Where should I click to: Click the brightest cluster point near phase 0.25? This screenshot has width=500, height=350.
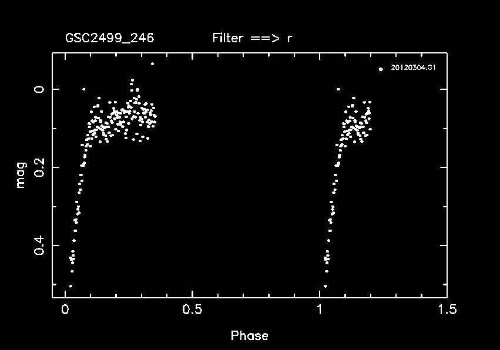click(x=132, y=80)
